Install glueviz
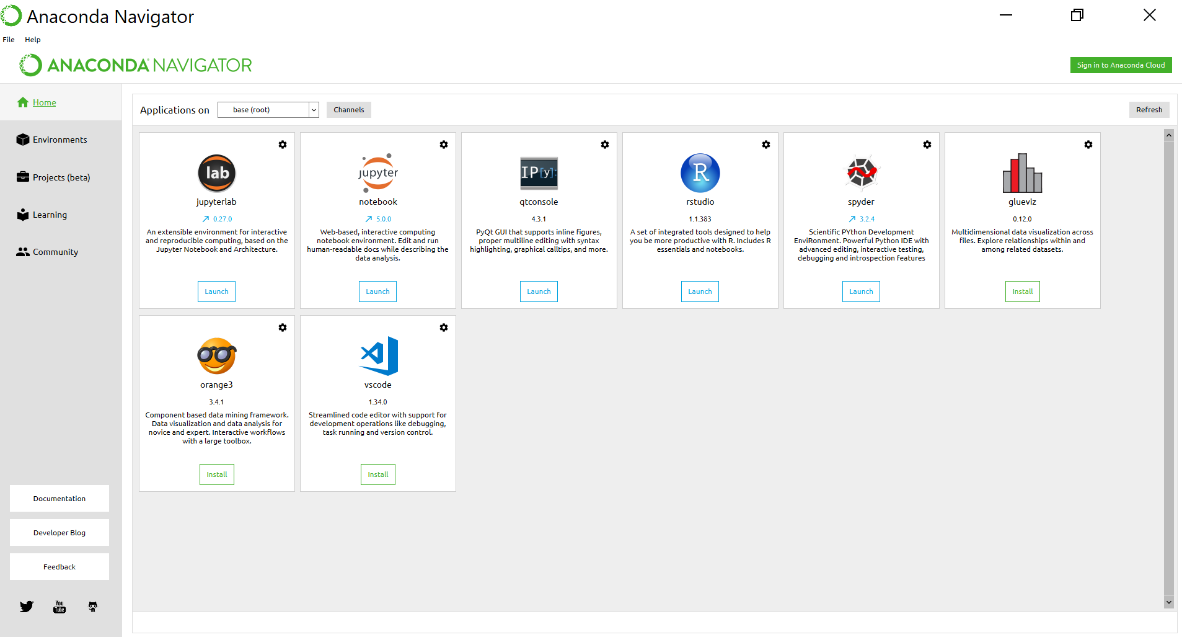Screen dimensions: 1182x637 click(x=1023, y=292)
